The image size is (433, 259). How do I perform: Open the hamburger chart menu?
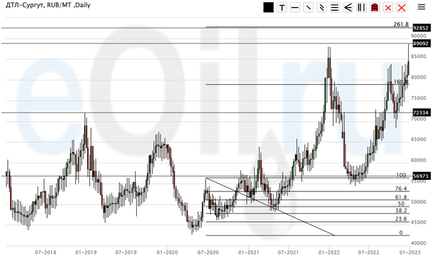(x=421, y=8)
